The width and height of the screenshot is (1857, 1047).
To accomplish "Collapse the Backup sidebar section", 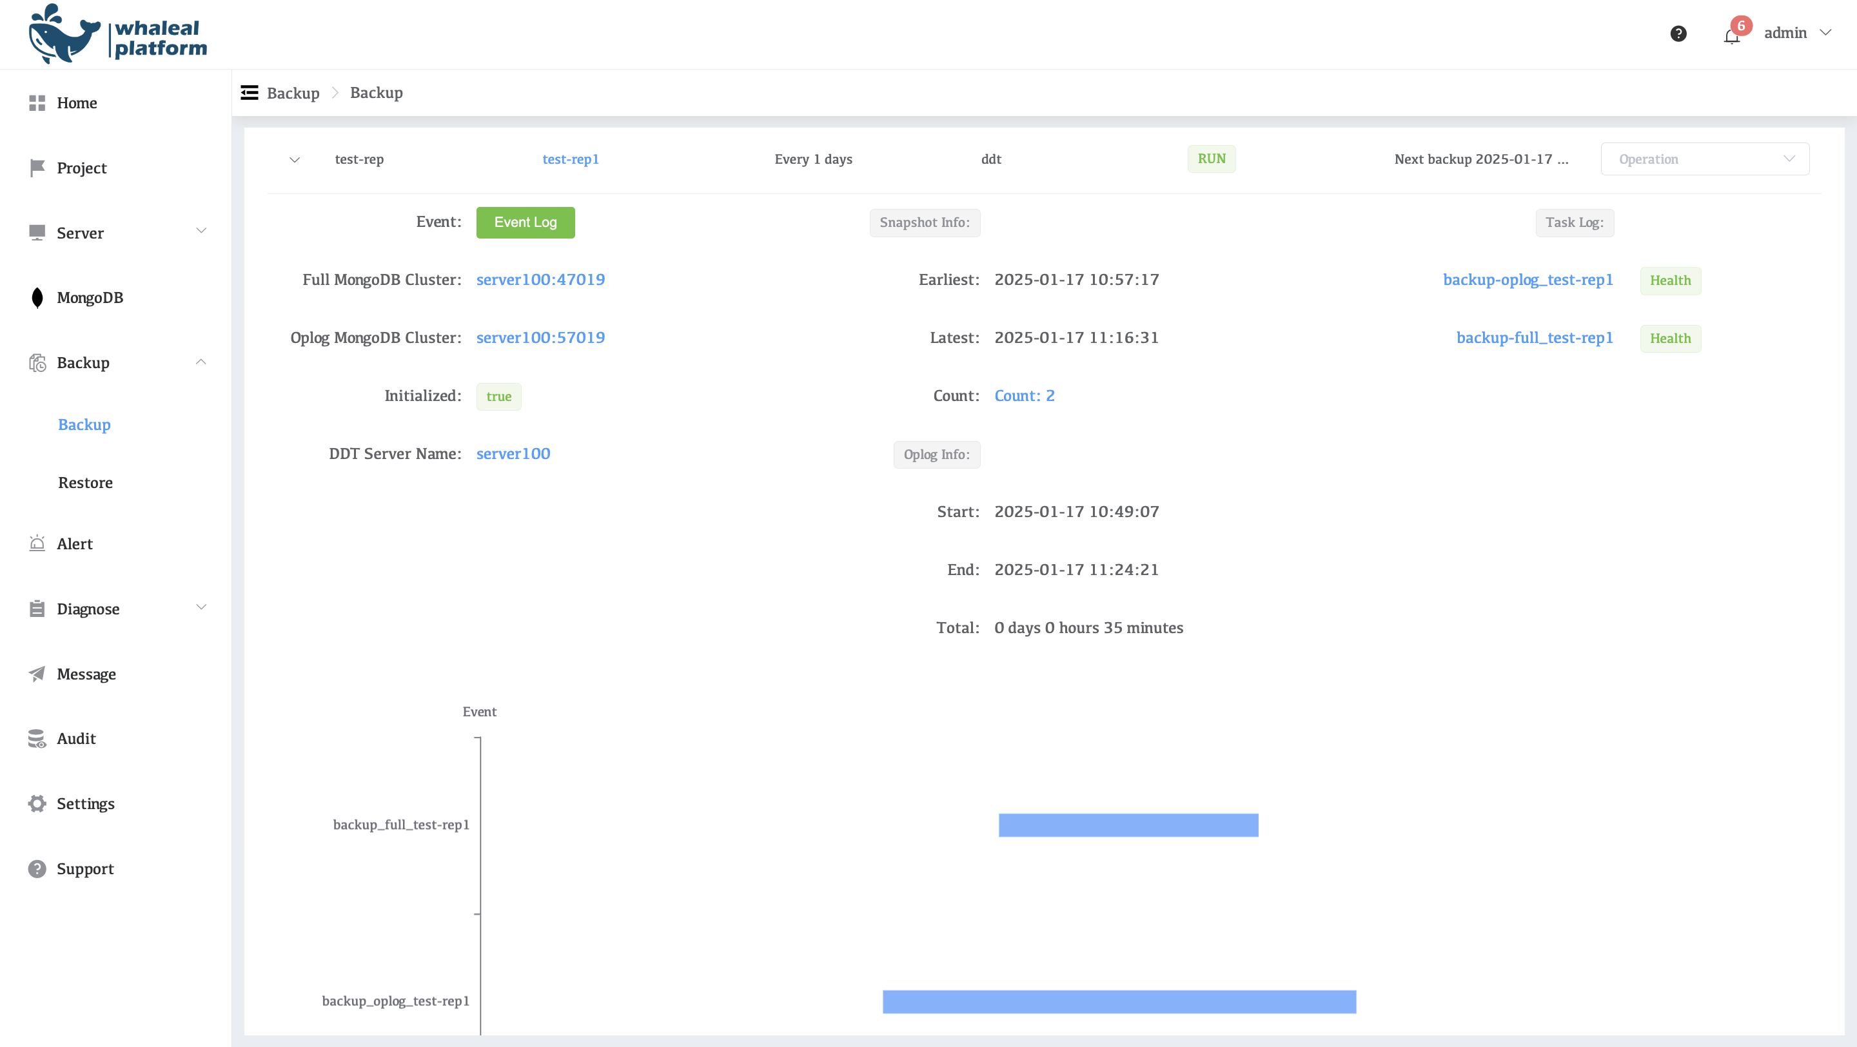I will [202, 361].
